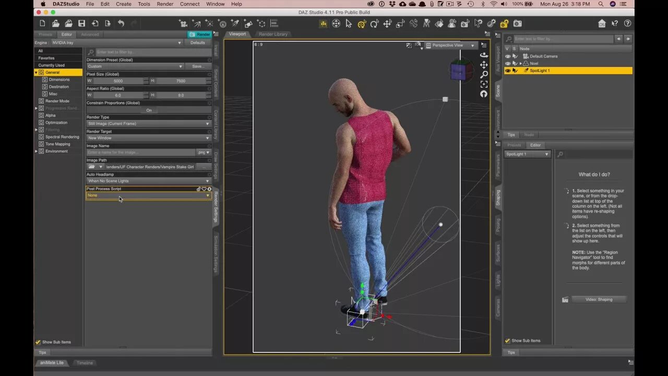
Task: Open the Post Process Script None dropdown
Action: coord(149,195)
